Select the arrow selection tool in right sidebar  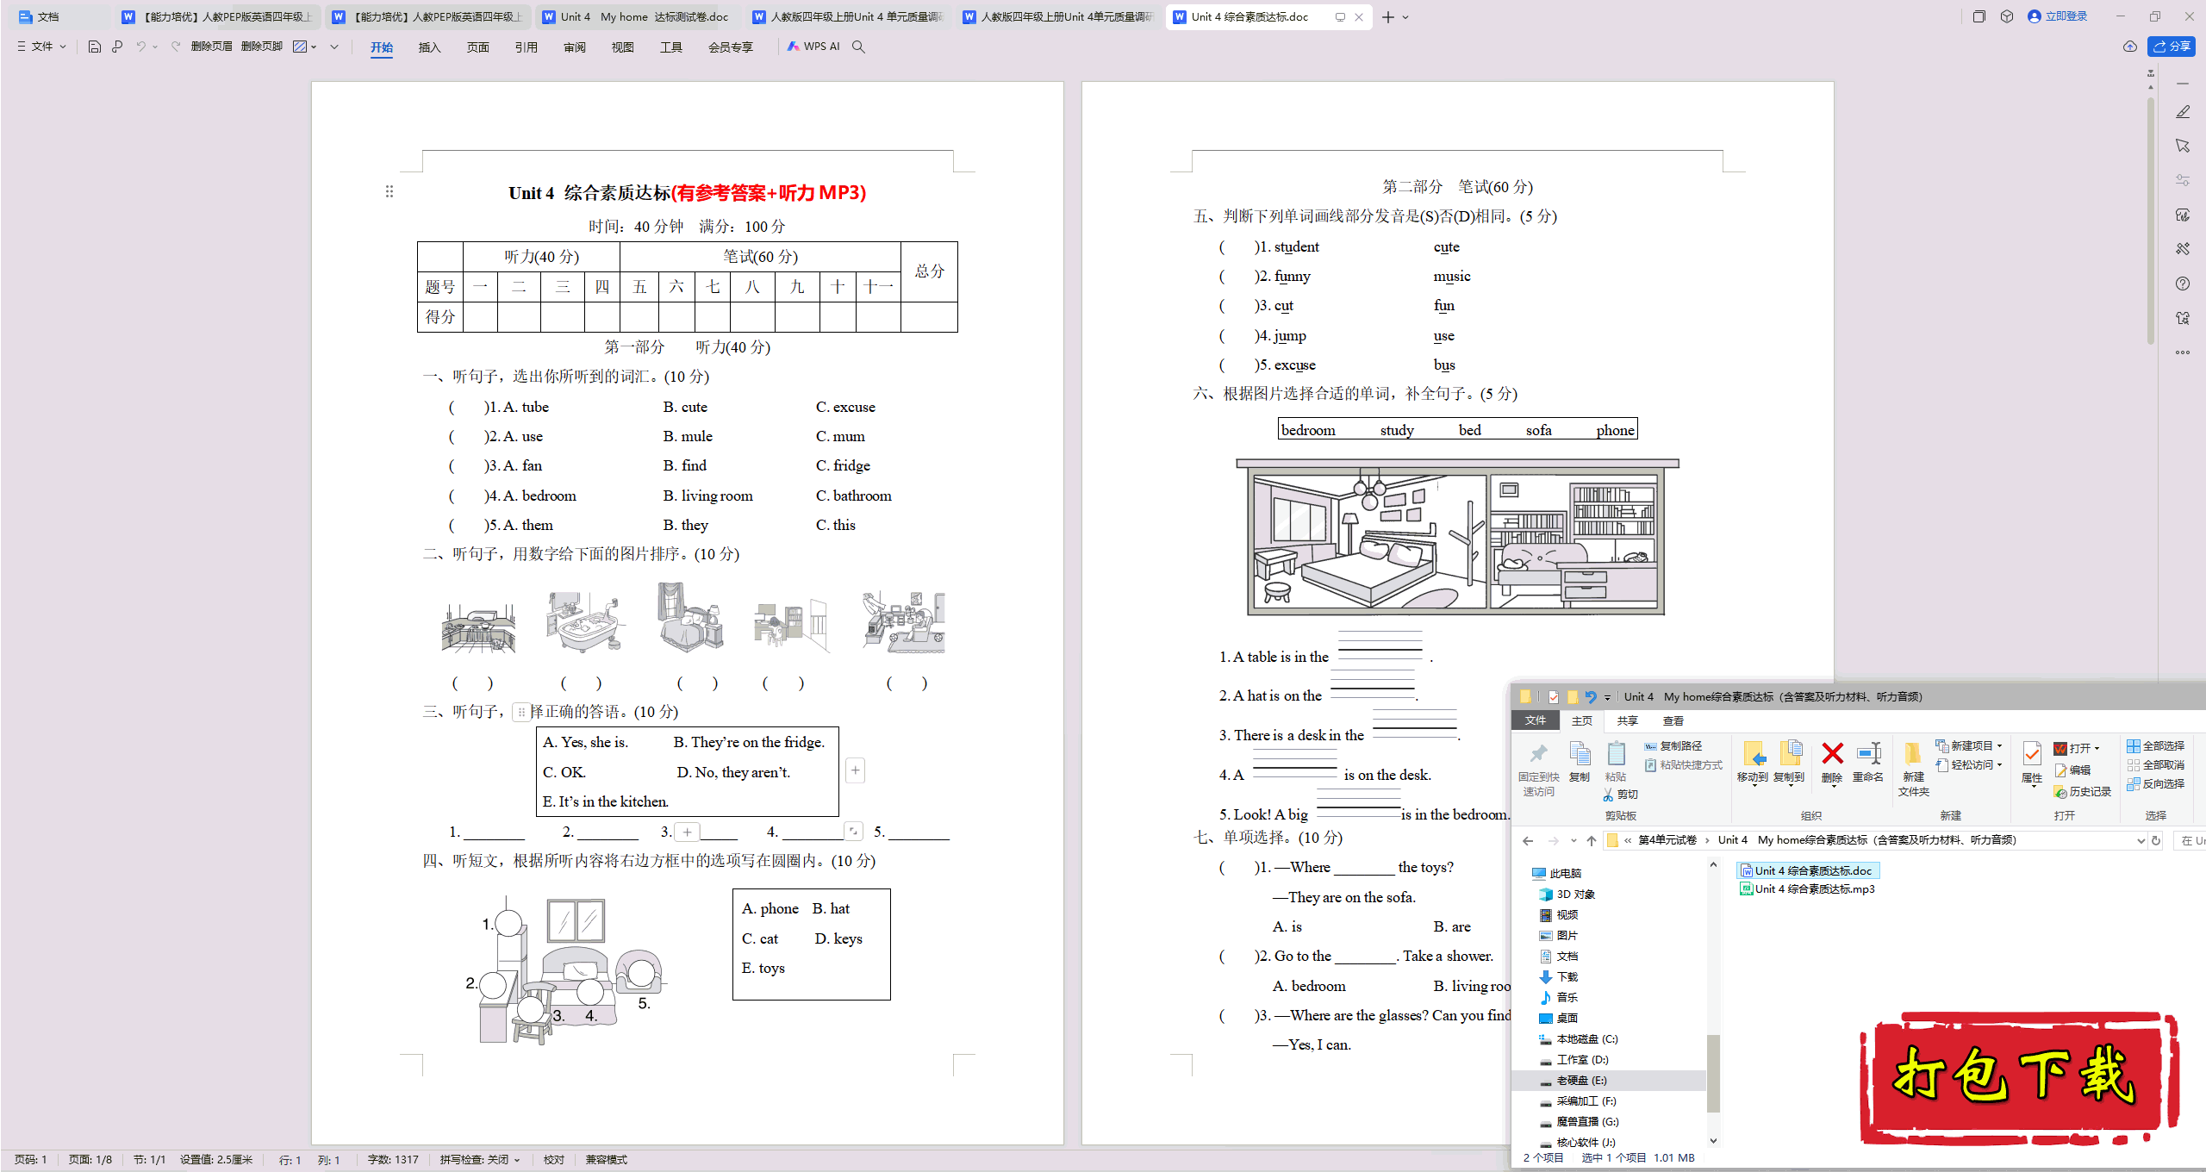2183,146
